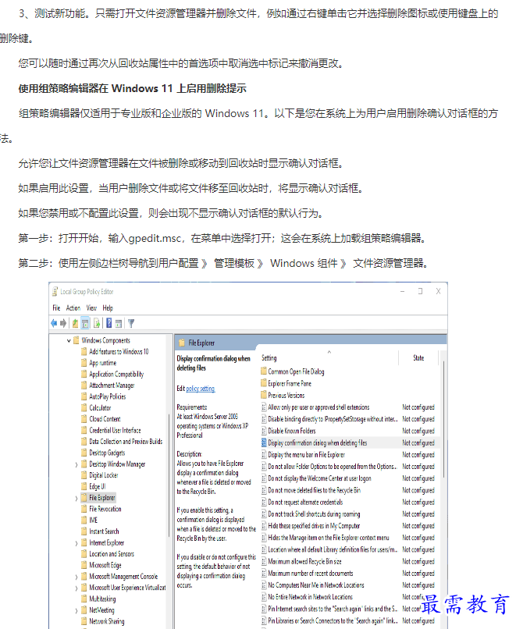The image size is (516, 629).
Task: Open the View menu
Action: click(91, 307)
